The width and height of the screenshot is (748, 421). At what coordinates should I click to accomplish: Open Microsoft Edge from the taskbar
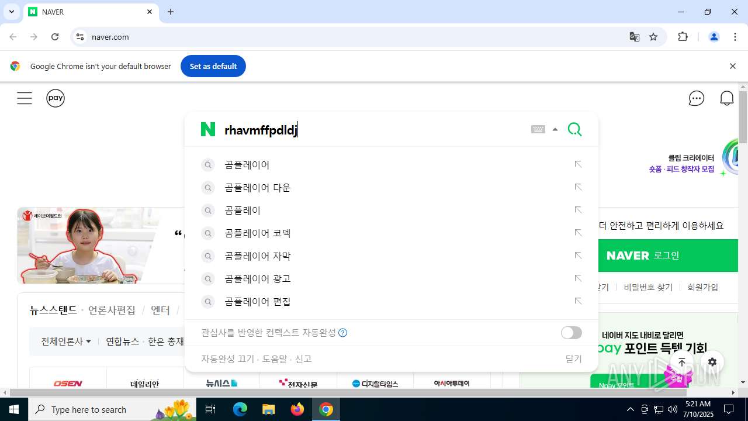click(x=240, y=409)
